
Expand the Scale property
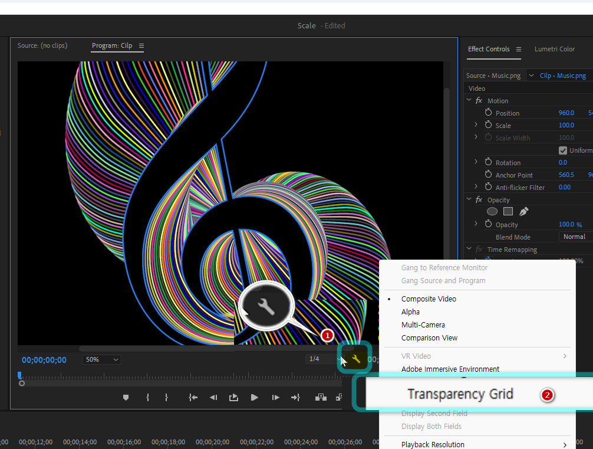tap(476, 125)
